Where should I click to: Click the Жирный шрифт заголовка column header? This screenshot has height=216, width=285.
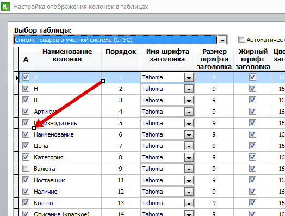point(253,59)
